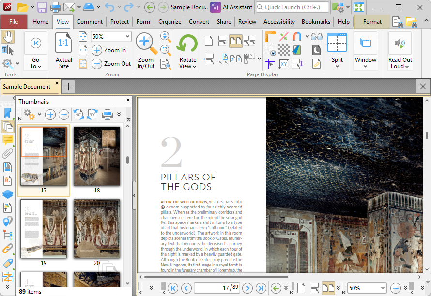This screenshot has width=431, height=296.
Task: Switch to the Comment ribbon tab
Action: coord(90,22)
